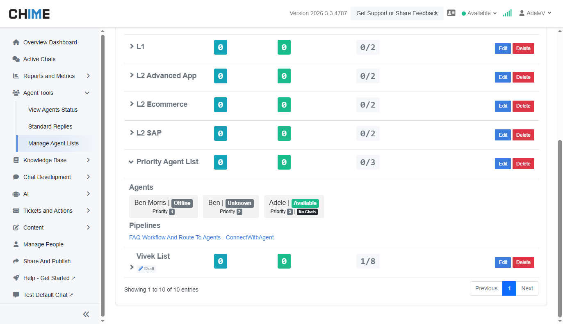
Task: Click the Help - Get Started rocket icon
Action: [x=16, y=278]
